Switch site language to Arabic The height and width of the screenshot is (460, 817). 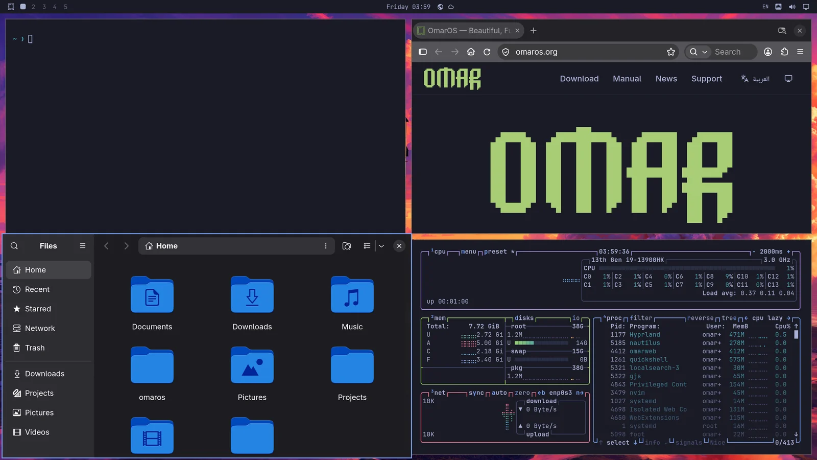point(755,79)
